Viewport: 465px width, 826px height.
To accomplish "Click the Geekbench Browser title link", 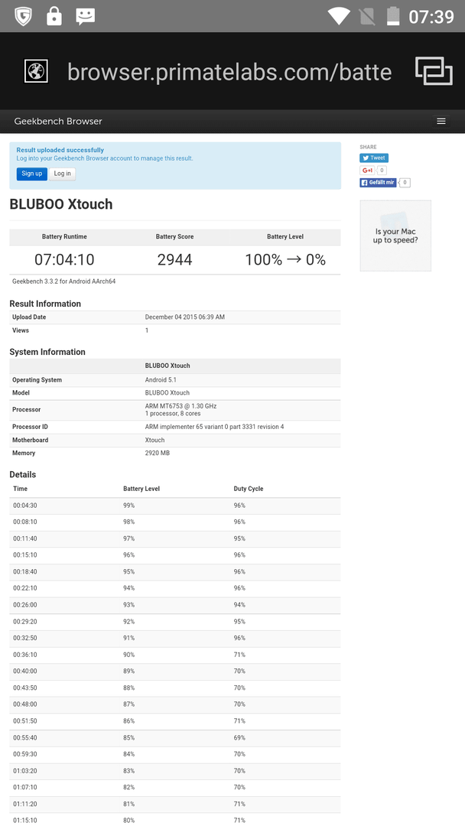I will tap(58, 121).
